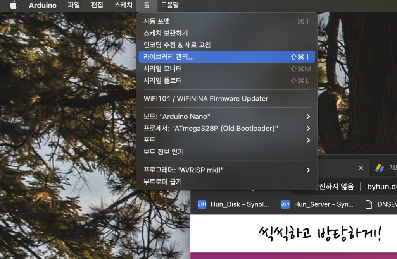Select 부트로더 굽기 entry

(227, 182)
